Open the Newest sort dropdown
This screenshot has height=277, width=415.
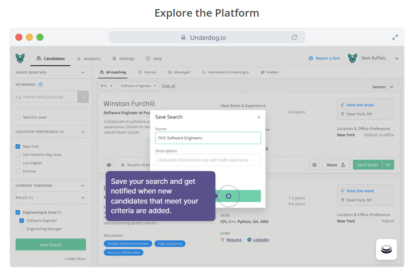[381, 87]
